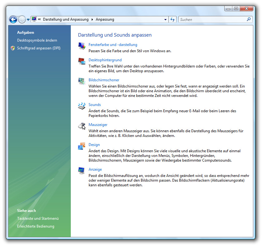Screen dimensions: 262x246
Task: Go back using the blue Back arrow
Action: [x=13, y=20]
